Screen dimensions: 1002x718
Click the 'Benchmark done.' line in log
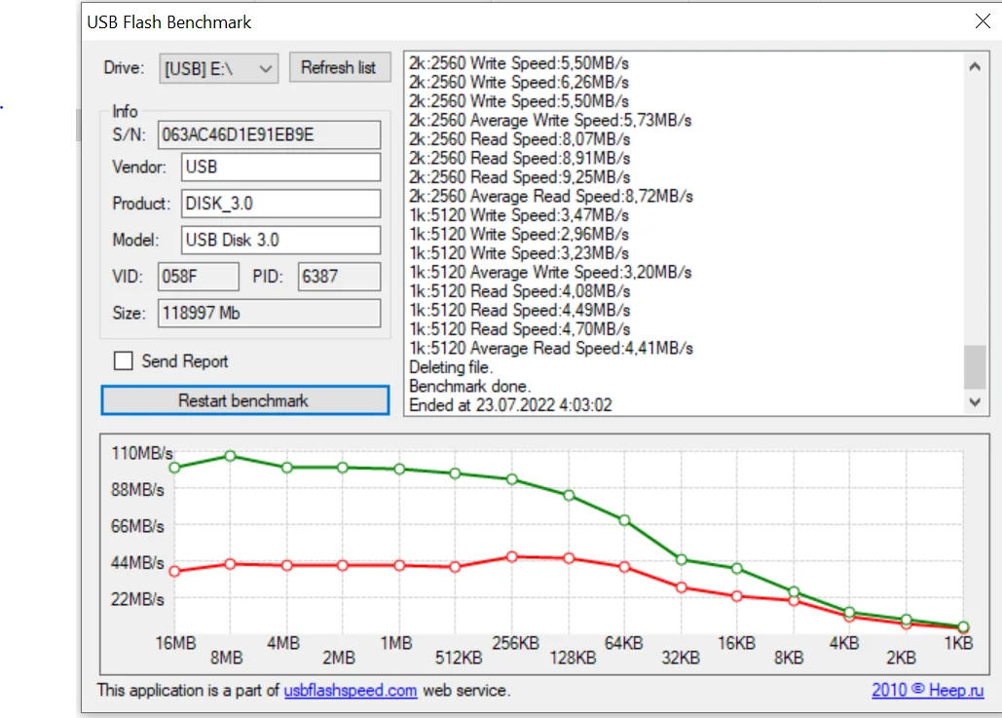[x=469, y=386]
